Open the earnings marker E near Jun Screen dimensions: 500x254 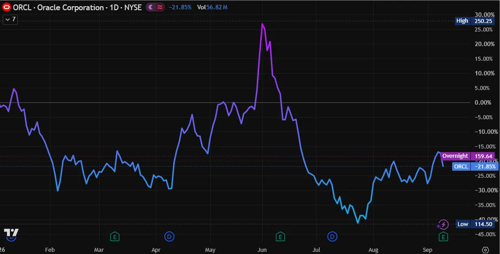(x=280, y=236)
